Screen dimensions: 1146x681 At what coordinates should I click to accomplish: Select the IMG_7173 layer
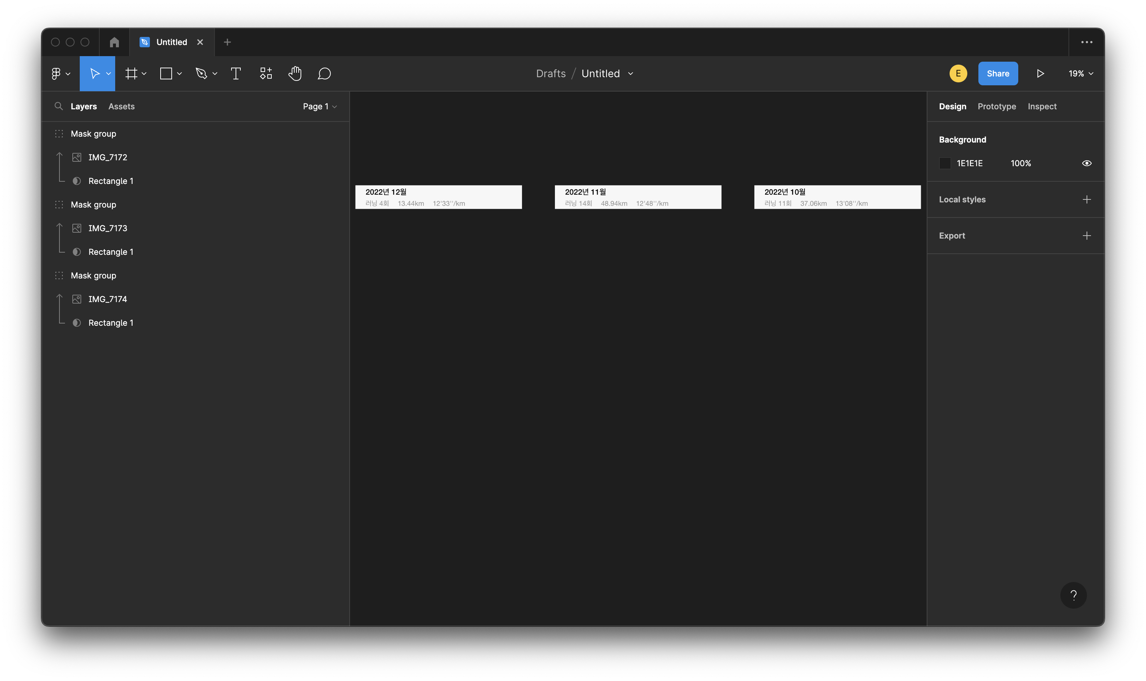[x=108, y=228]
